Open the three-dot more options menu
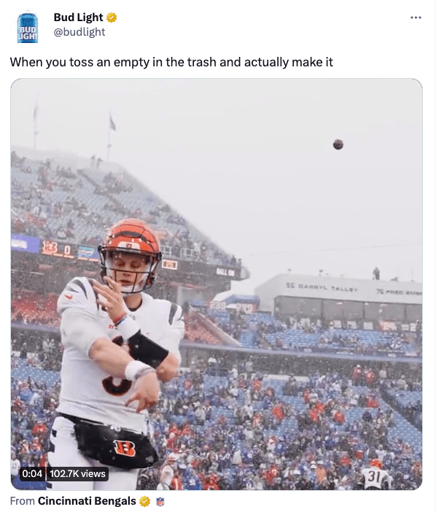 (x=416, y=18)
